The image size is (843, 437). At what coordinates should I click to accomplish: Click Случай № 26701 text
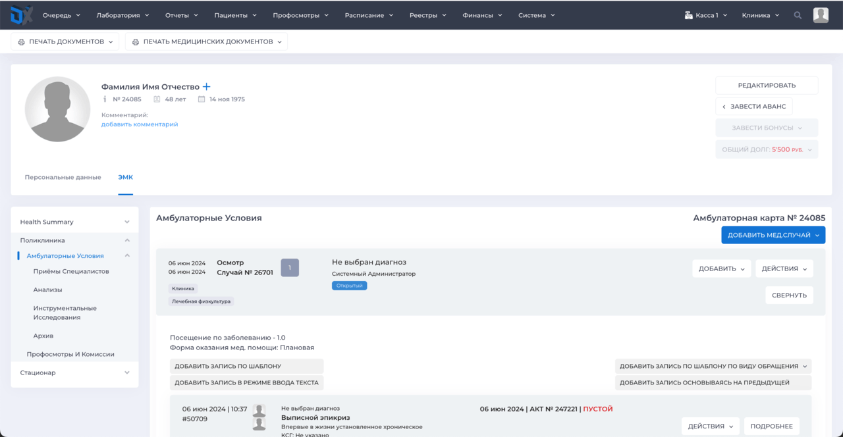[x=245, y=272]
